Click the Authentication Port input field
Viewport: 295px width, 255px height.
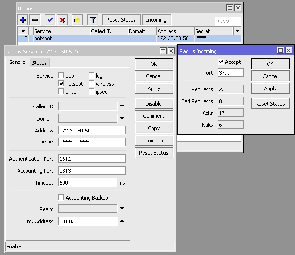(x=91, y=159)
